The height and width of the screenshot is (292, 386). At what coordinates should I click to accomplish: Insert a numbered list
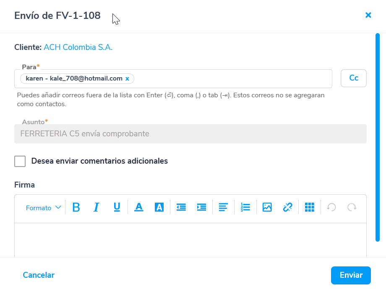click(245, 207)
